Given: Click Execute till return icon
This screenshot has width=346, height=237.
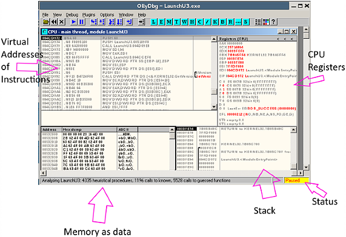Looking at the screenshot, I should coord(129,22).
